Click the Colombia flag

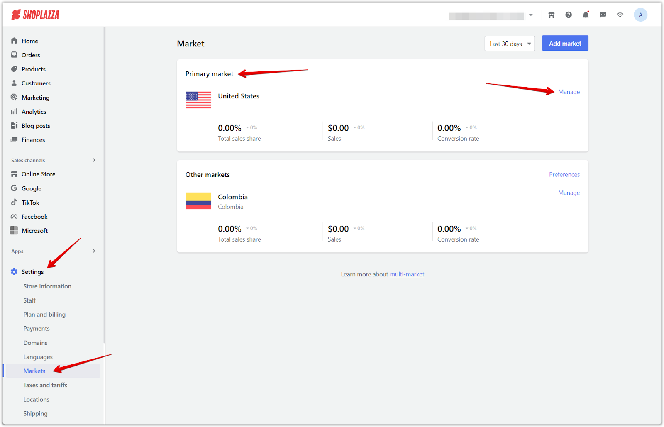click(198, 201)
